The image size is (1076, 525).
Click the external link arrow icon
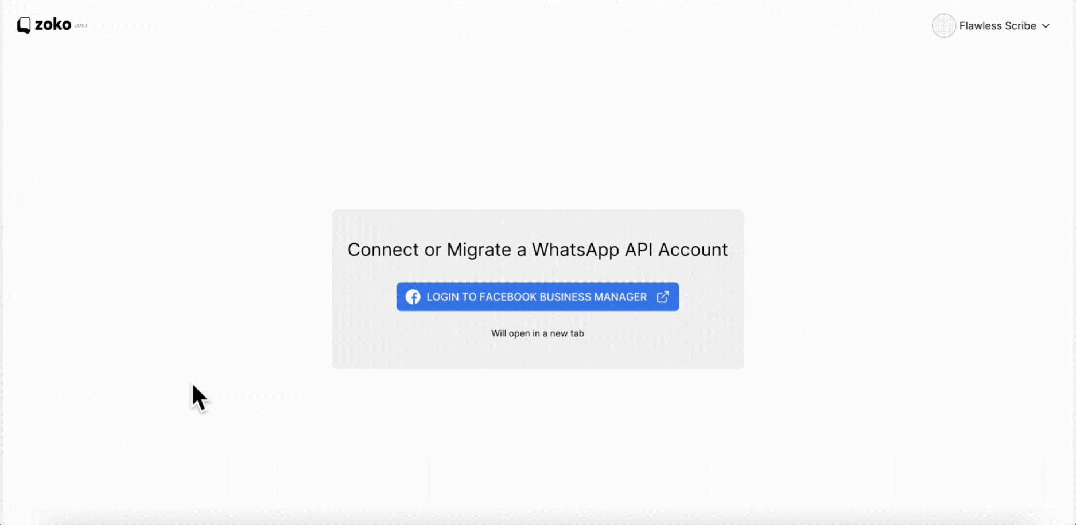663,297
